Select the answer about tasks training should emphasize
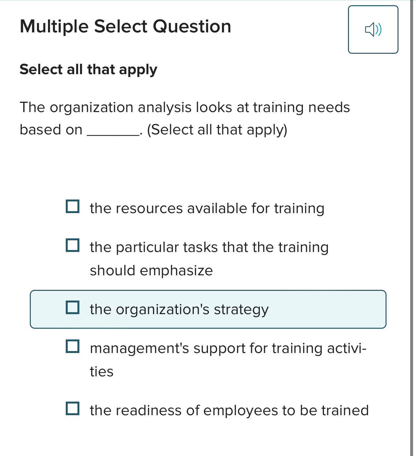The height and width of the screenshot is (456, 416). [x=209, y=247]
